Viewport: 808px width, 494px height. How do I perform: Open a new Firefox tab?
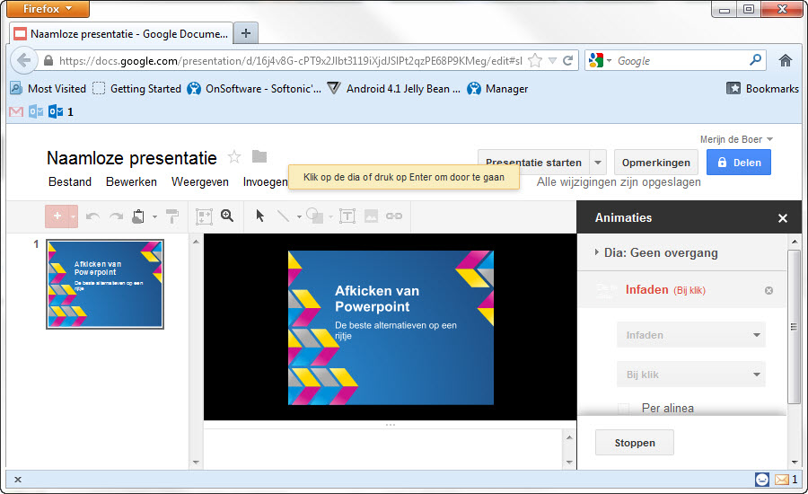click(x=246, y=33)
